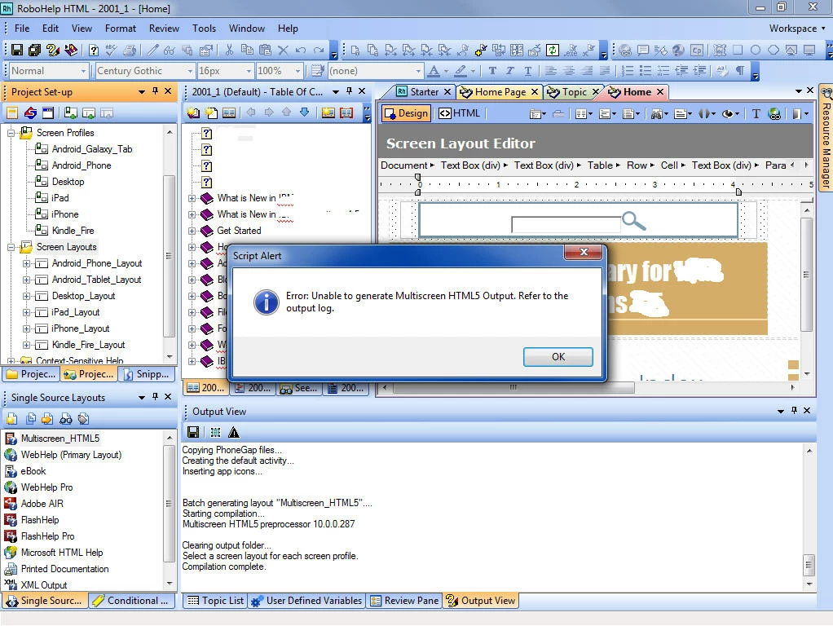Open the Workspace dropdown

click(x=797, y=29)
